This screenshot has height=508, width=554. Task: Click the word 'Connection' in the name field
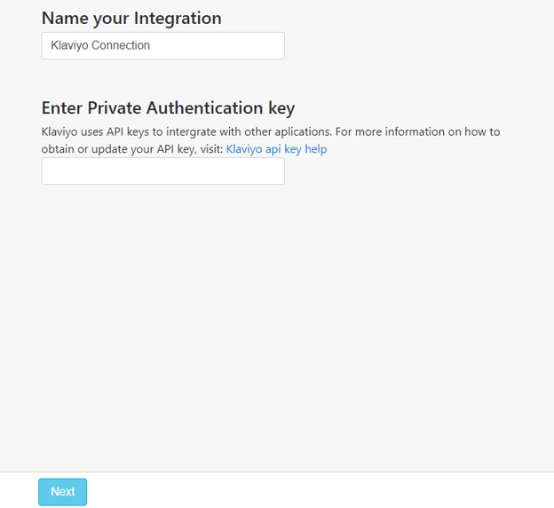pyautogui.click(x=121, y=45)
